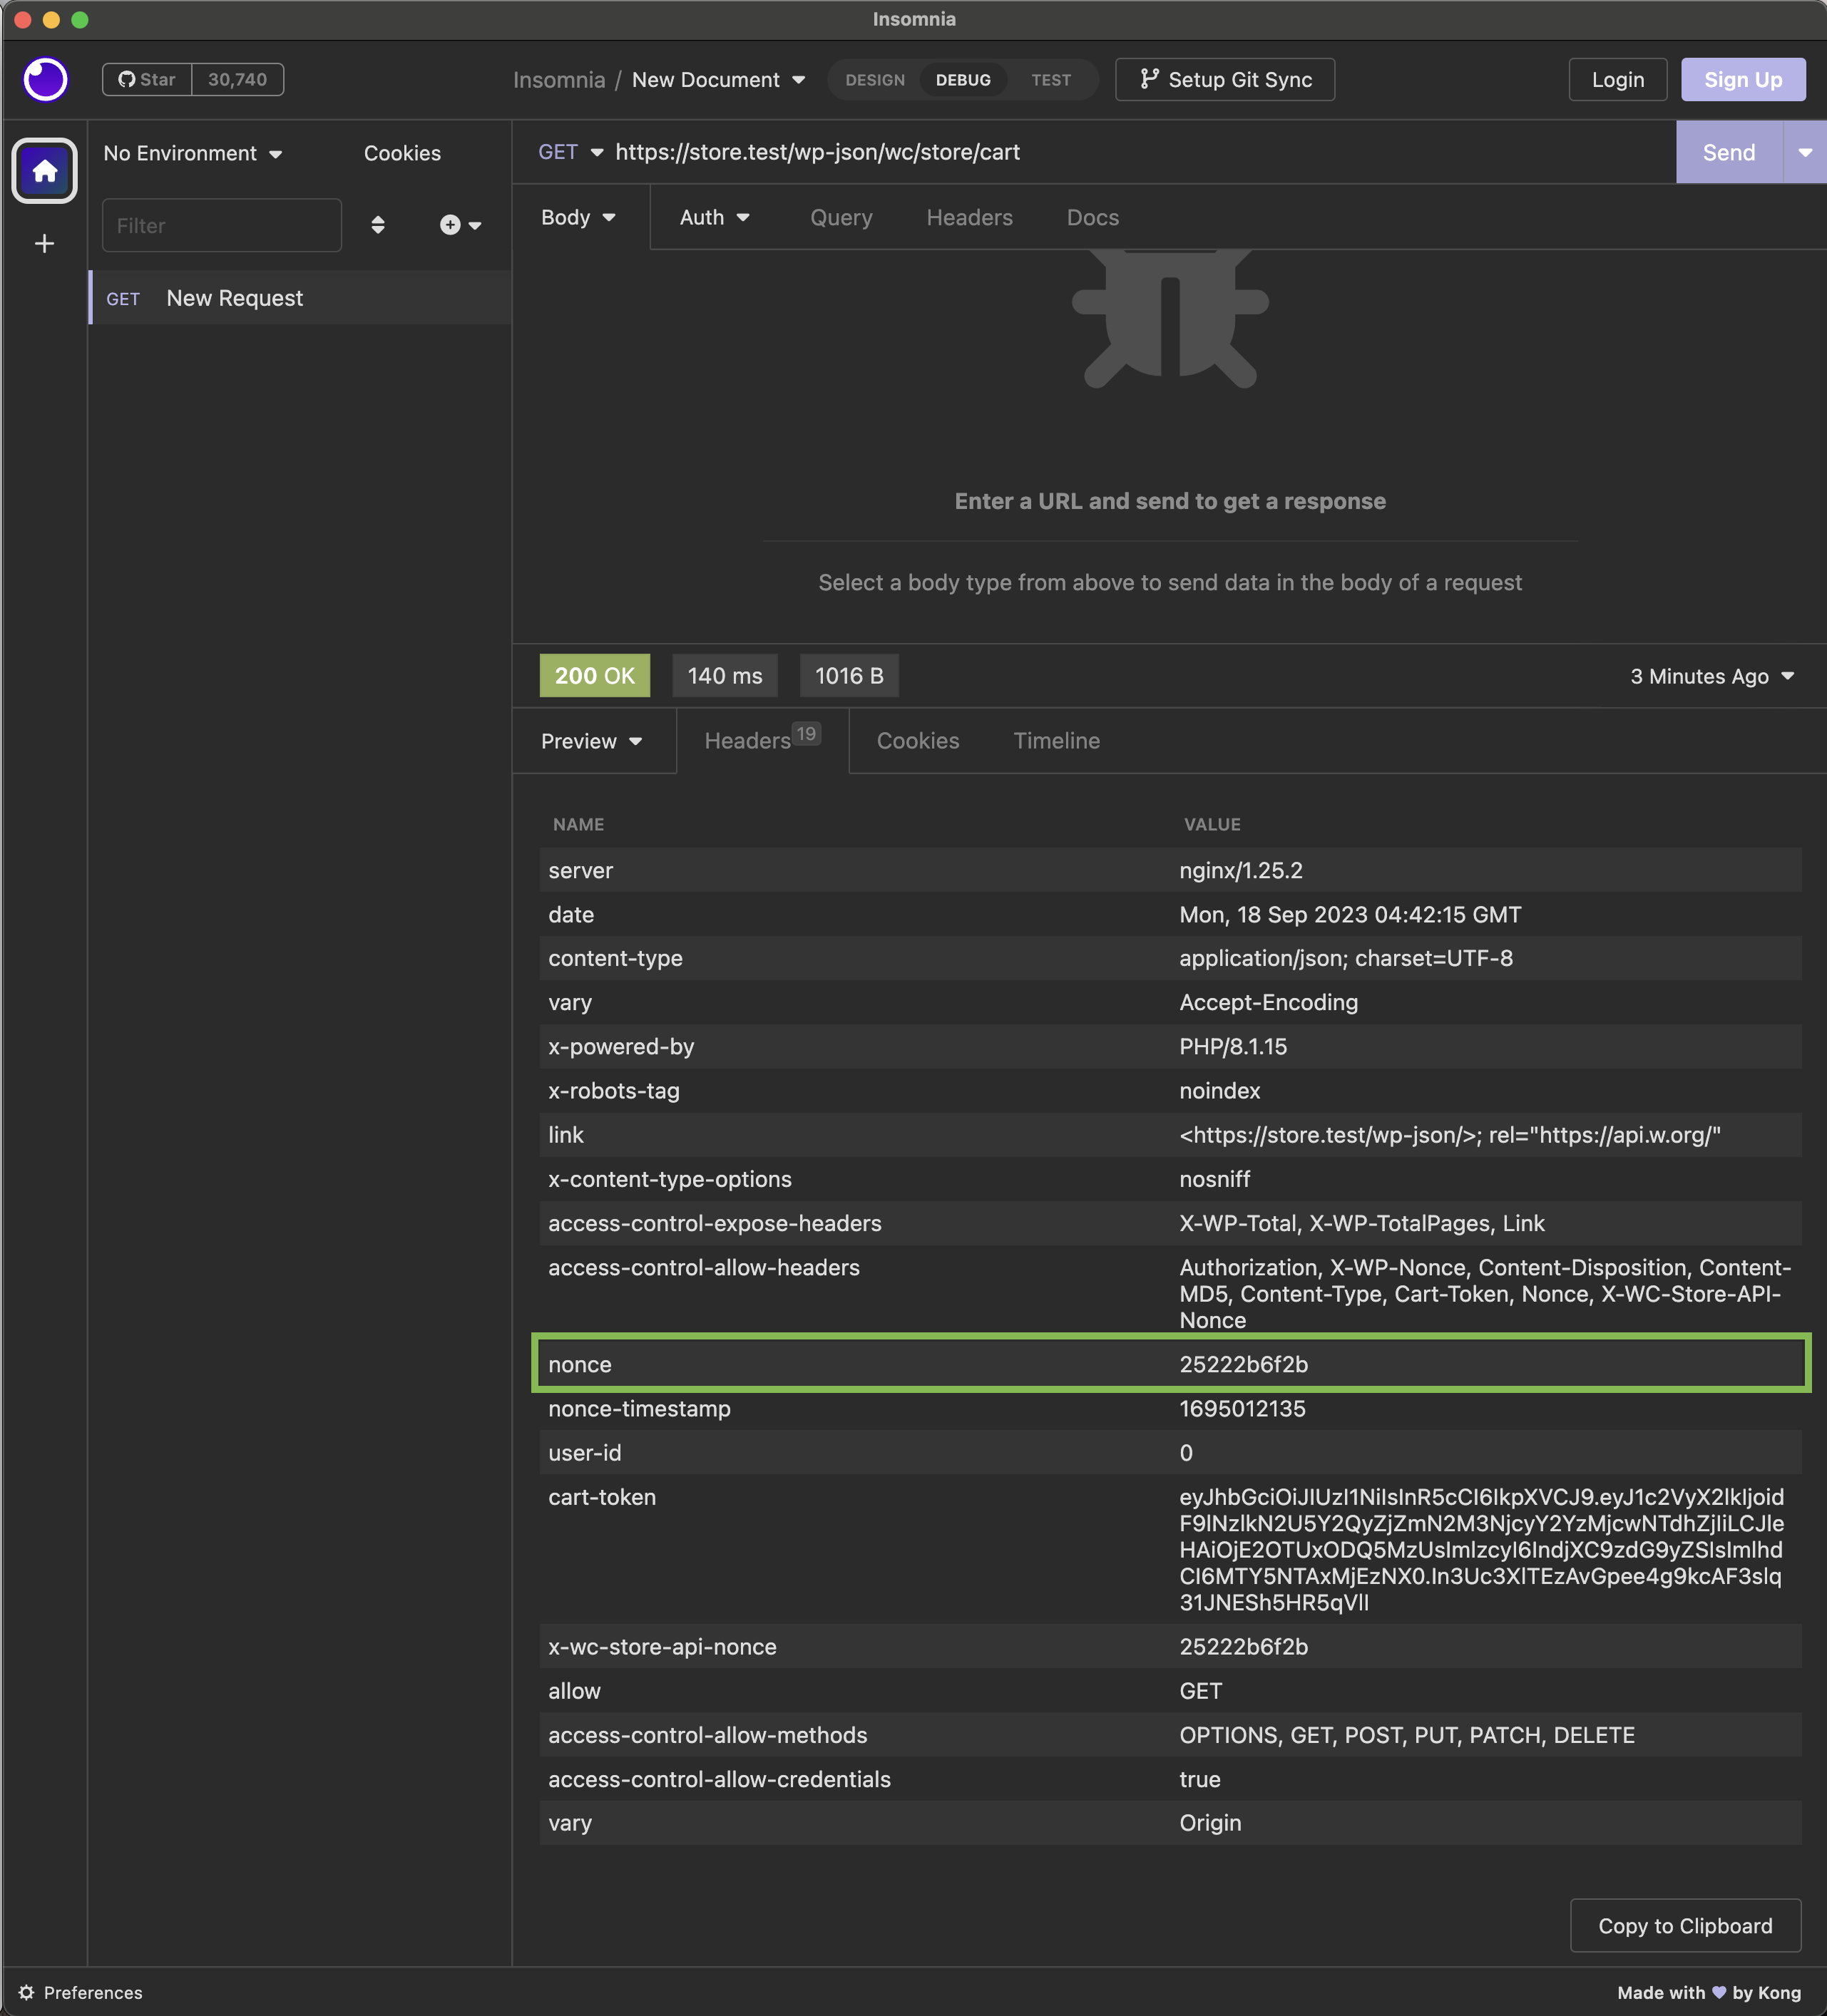Switch to the Timeline response tab

click(x=1055, y=741)
